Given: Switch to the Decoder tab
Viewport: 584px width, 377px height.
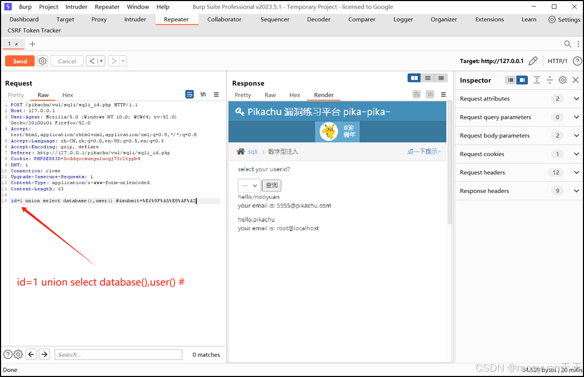Looking at the screenshot, I should [x=319, y=19].
